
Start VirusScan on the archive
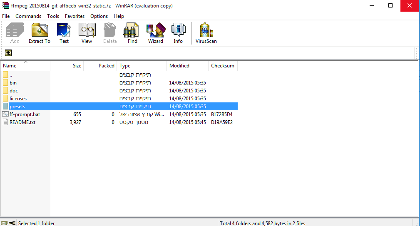pyautogui.click(x=206, y=32)
